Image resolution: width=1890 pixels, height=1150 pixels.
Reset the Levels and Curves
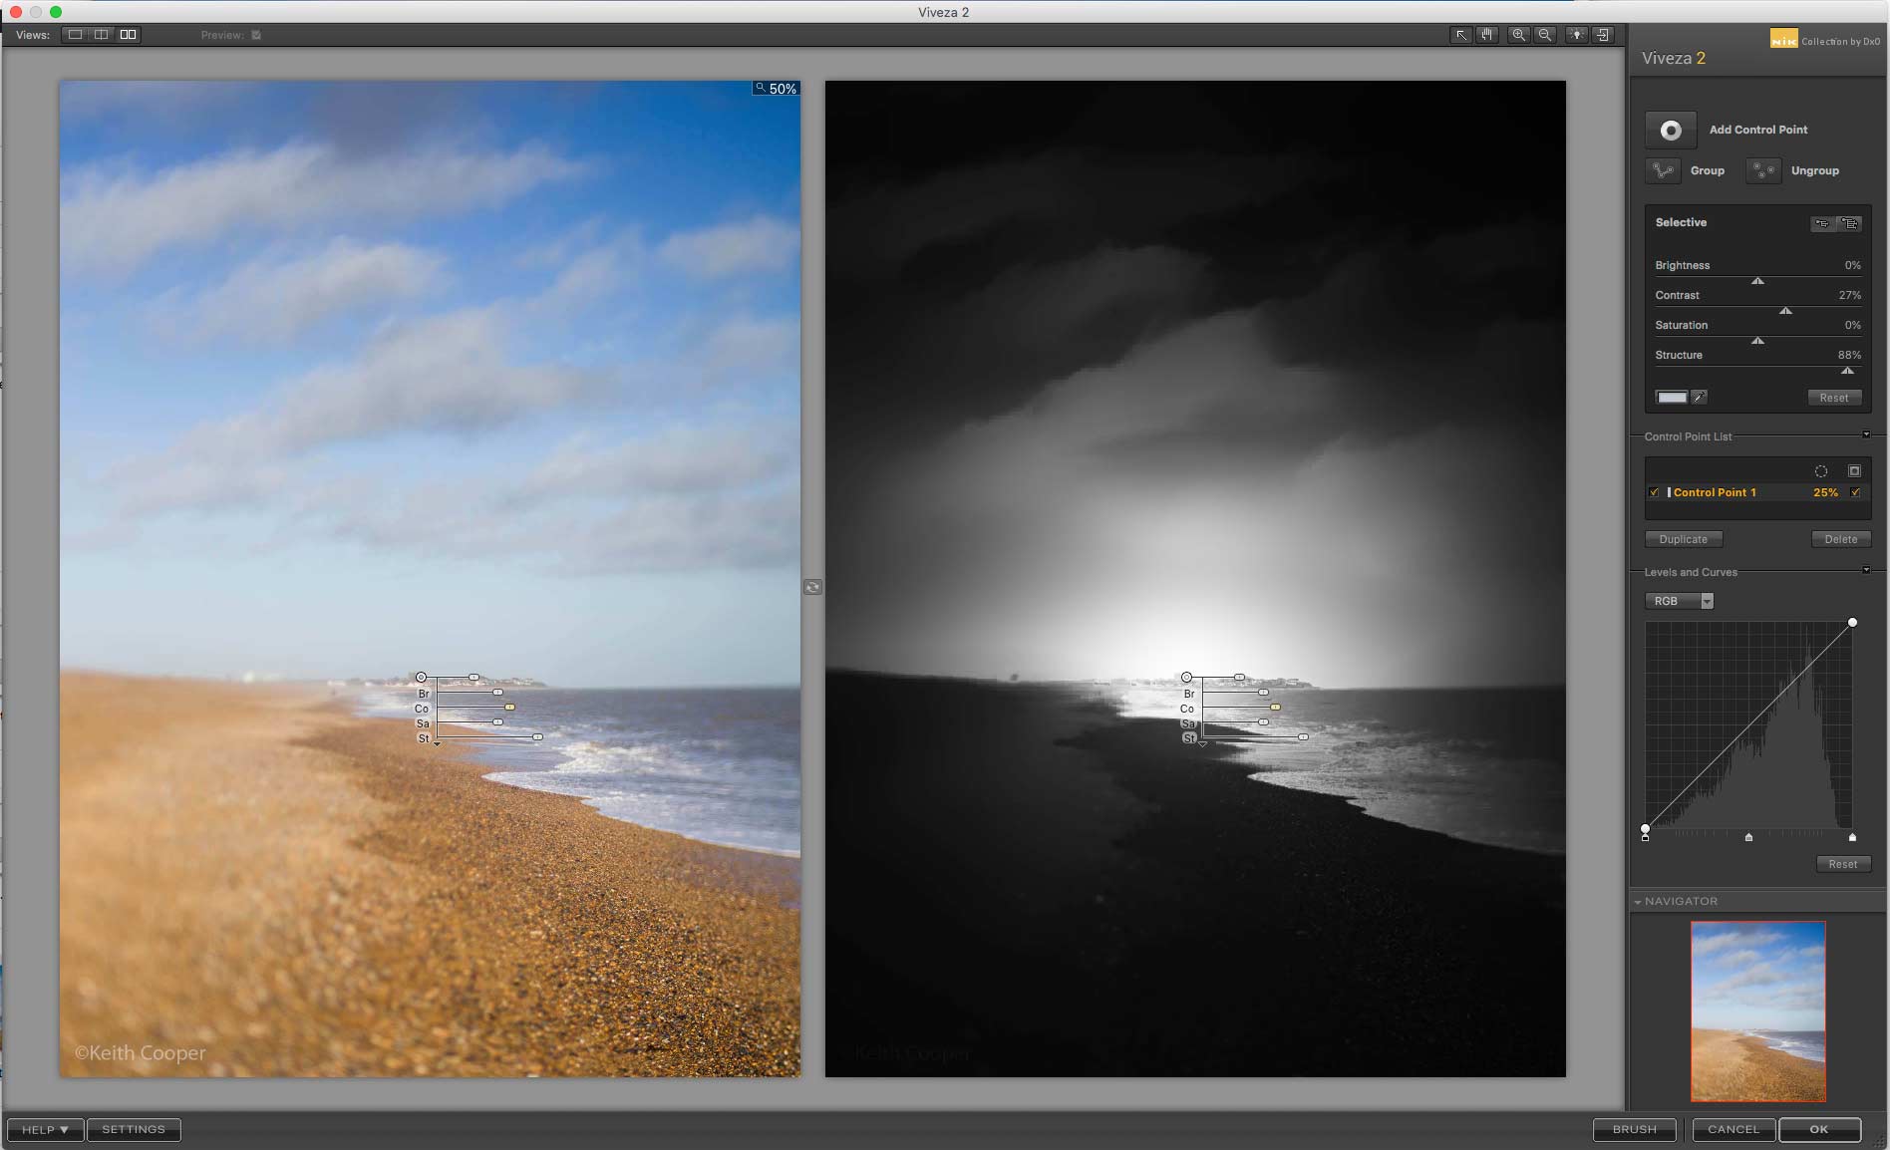point(1842,864)
